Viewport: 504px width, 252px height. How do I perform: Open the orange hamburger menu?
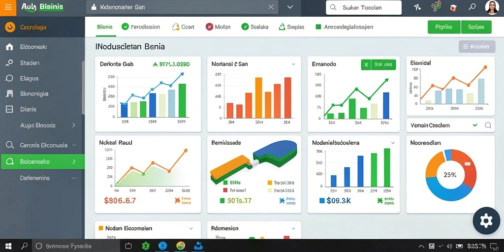tap(8, 7)
